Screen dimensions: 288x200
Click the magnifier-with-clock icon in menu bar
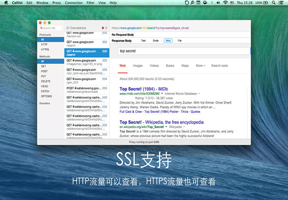pos(192,3)
